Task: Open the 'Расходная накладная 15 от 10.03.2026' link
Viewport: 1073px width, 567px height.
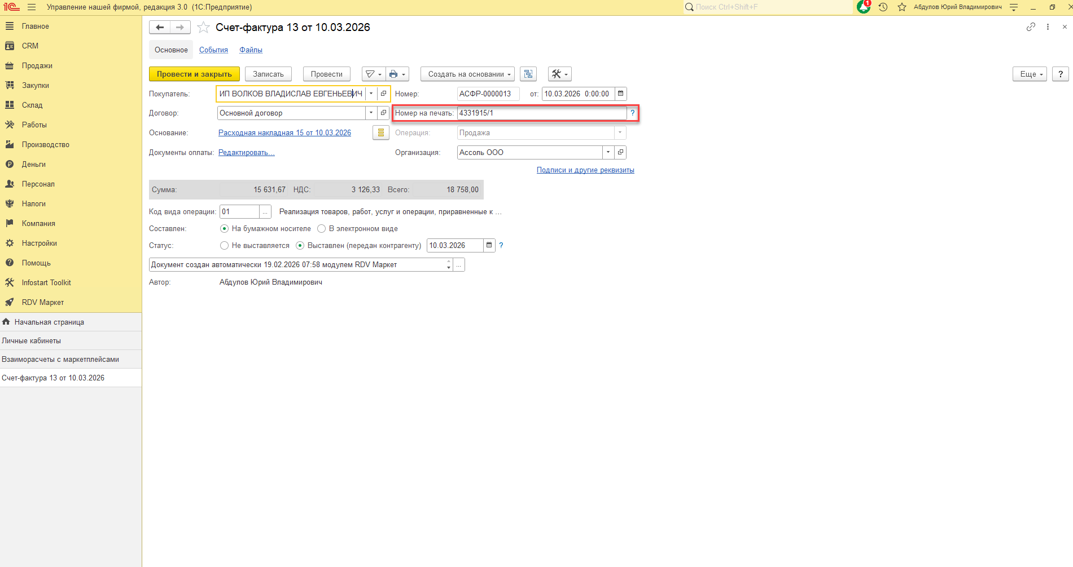Action: coord(284,133)
